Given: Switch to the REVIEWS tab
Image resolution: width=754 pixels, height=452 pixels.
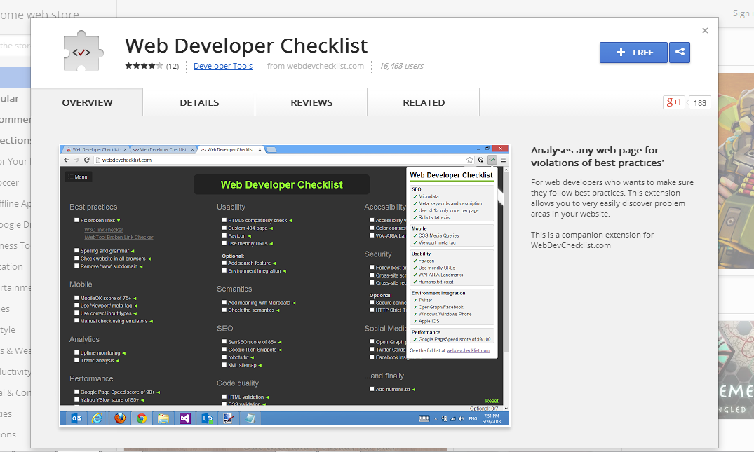Looking at the screenshot, I should pos(310,102).
